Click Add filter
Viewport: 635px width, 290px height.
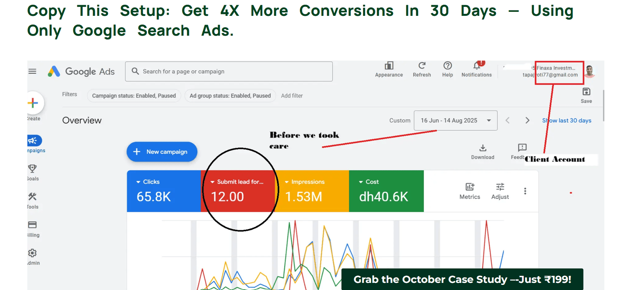coord(292,96)
